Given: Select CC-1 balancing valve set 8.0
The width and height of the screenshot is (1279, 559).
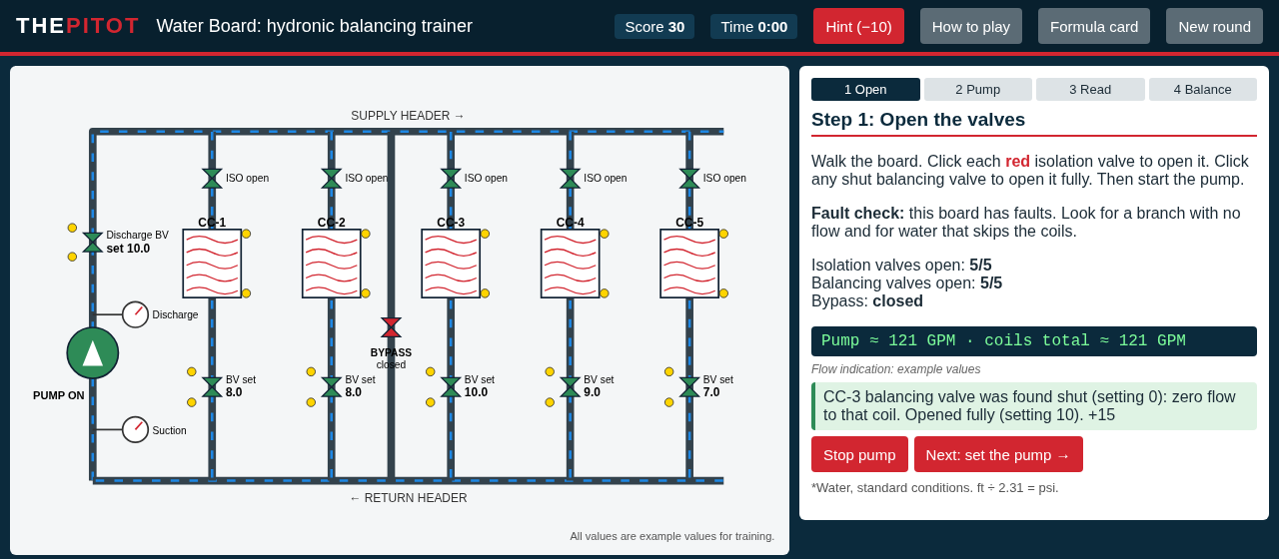Looking at the screenshot, I should [212, 387].
